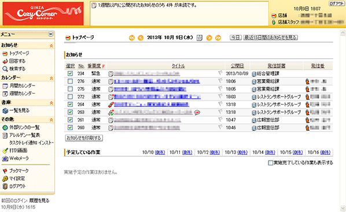Uncheck the checkbox for notice 261

click(x=70, y=120)
